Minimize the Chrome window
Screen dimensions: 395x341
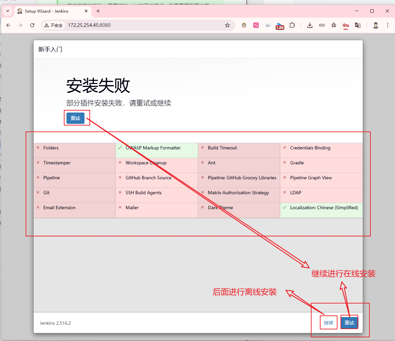click(357, 11)
